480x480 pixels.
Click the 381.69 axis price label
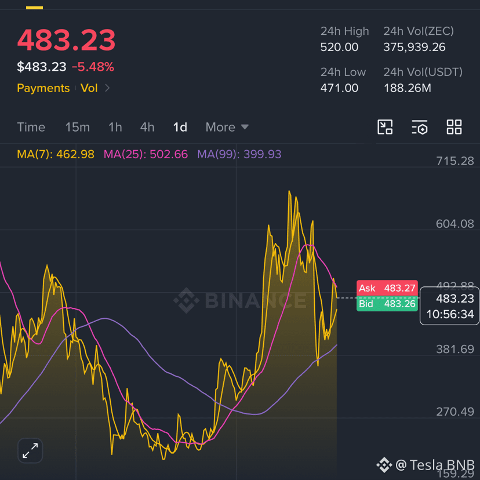(x=455, y=349)
